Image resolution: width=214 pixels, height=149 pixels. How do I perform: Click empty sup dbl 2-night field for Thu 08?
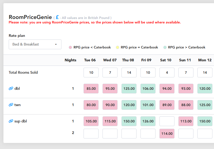[129, 133]
